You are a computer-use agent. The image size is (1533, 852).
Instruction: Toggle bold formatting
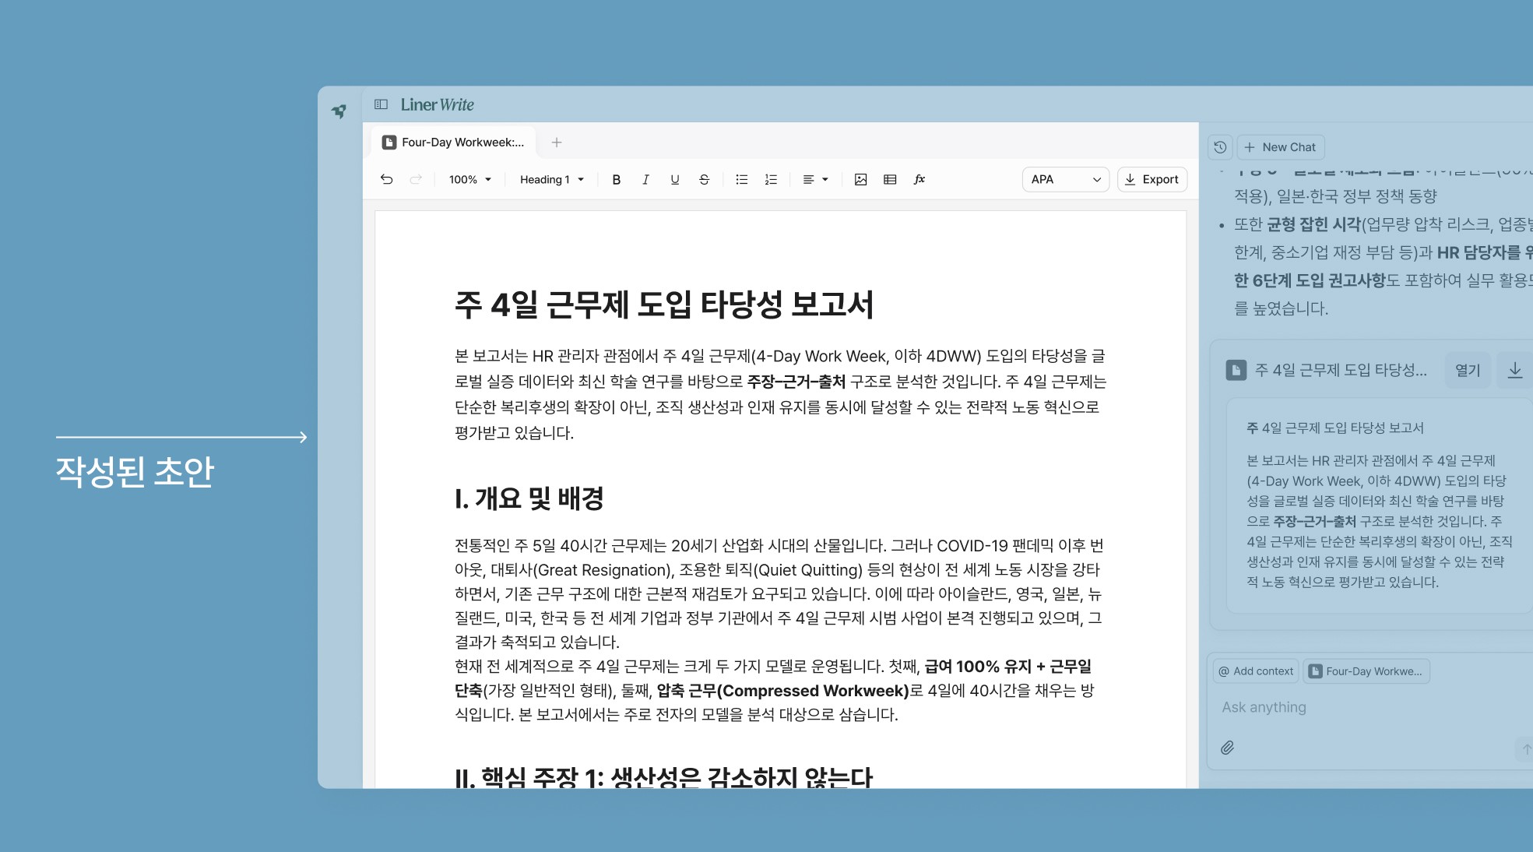[616, 179]
